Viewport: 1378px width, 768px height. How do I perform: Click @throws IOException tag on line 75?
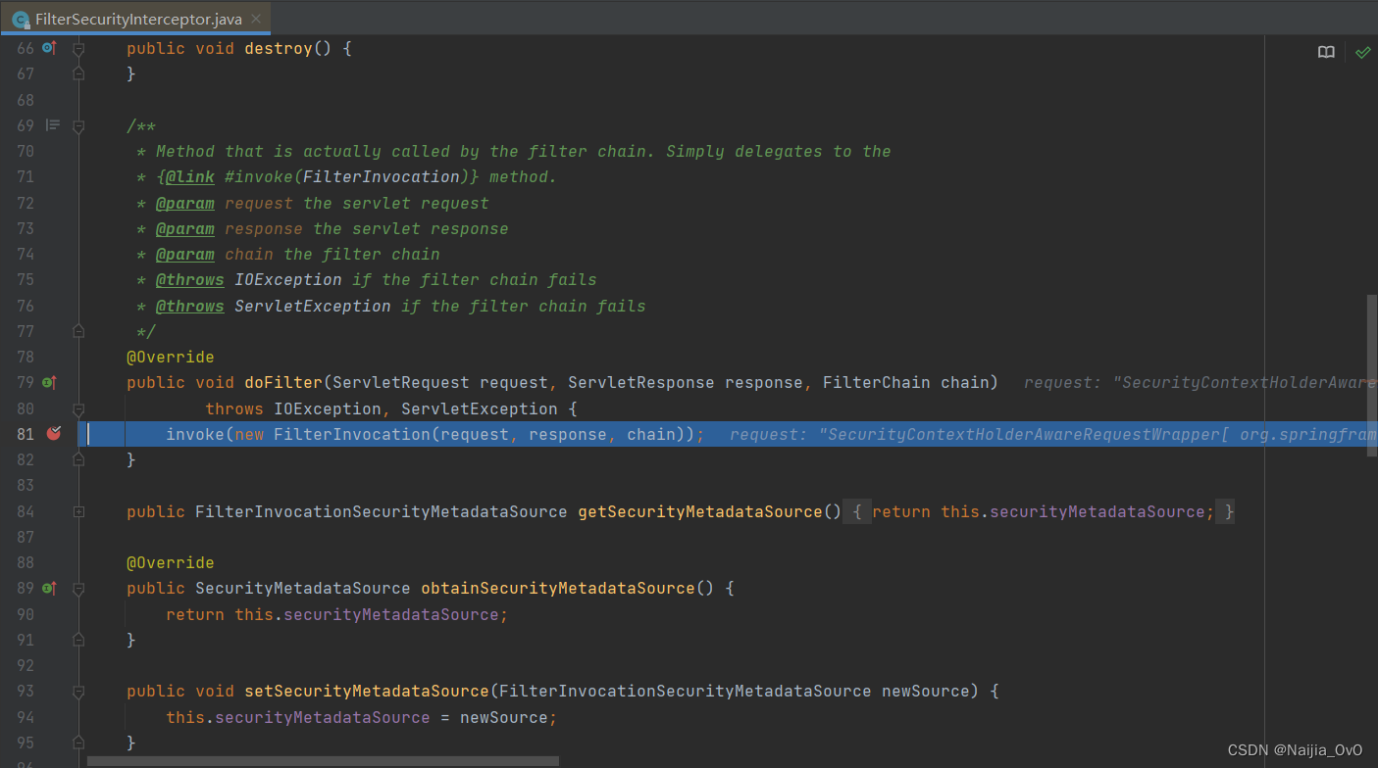tap(190, 279)
